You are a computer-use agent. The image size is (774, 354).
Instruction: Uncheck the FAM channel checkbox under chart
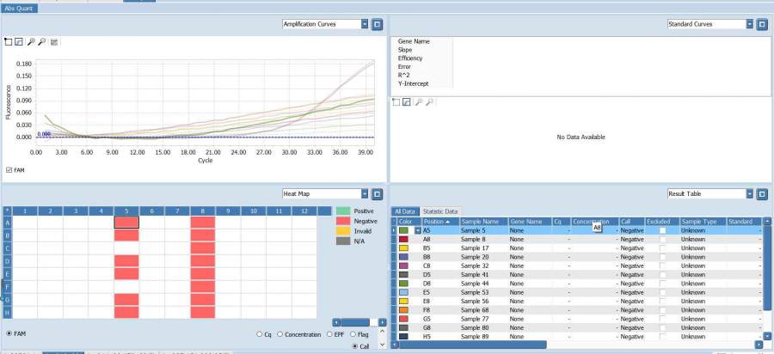[9, 170]
